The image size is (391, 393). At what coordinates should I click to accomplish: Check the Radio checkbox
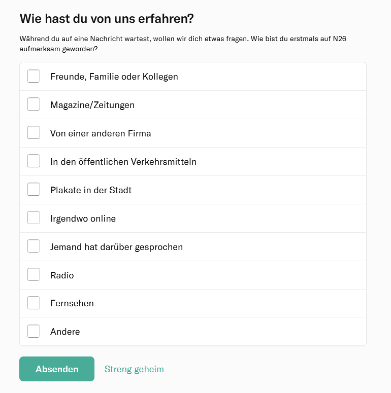point(34,275)
